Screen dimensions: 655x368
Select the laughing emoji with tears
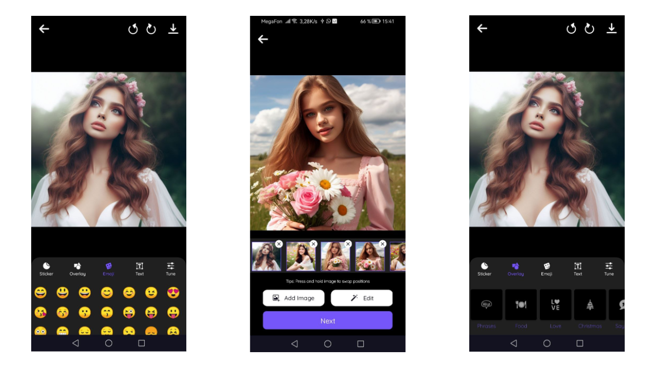41,293
